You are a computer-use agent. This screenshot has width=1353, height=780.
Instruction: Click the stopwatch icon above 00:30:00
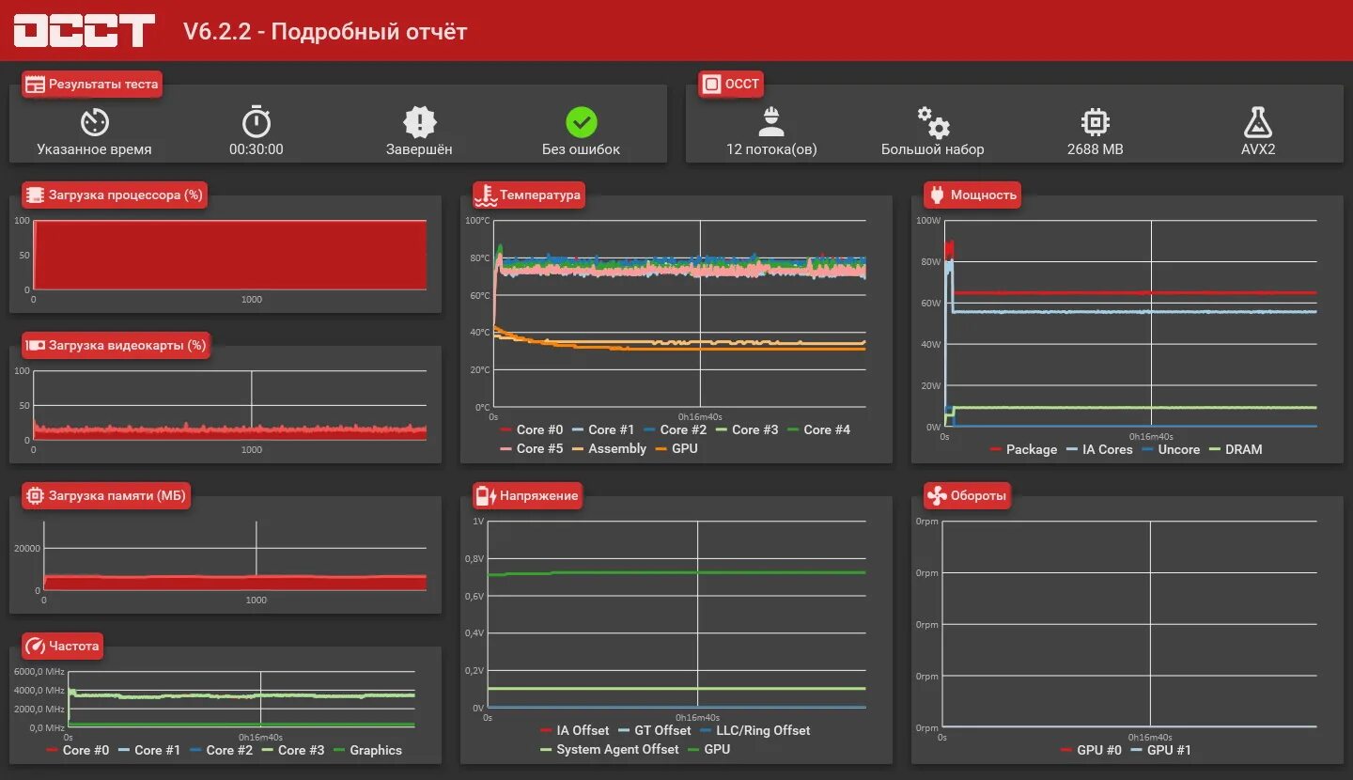pyautogui.click(x=256, y=122)
